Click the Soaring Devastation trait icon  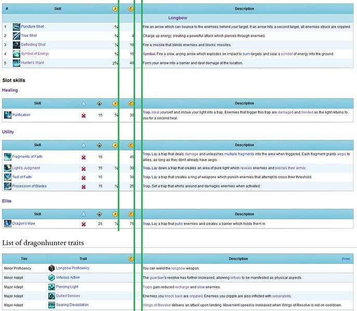point(51,305)
